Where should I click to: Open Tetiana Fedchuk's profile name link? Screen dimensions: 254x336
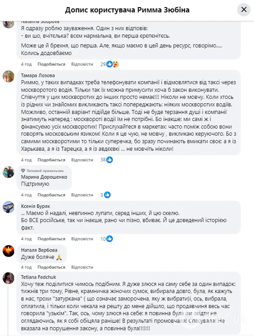click(38, 277)
